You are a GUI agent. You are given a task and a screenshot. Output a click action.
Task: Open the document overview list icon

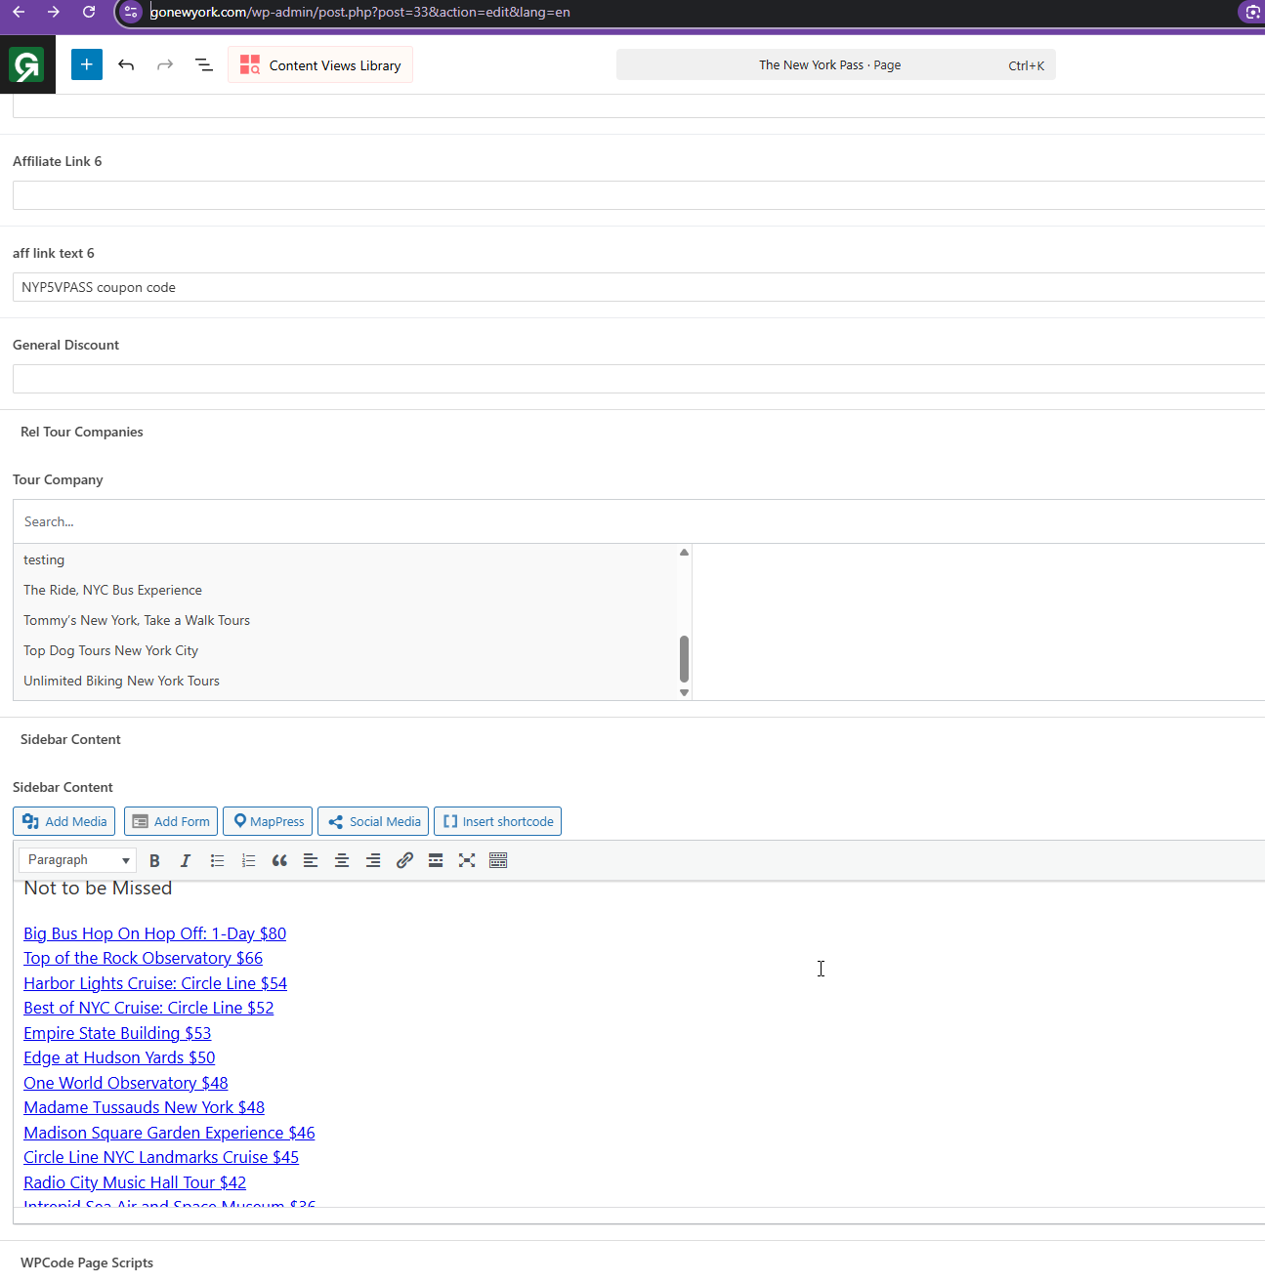204,64
